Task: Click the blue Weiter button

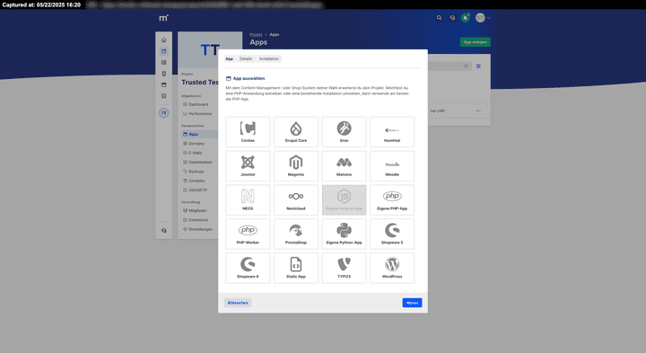Action: (x=412, y=303)
